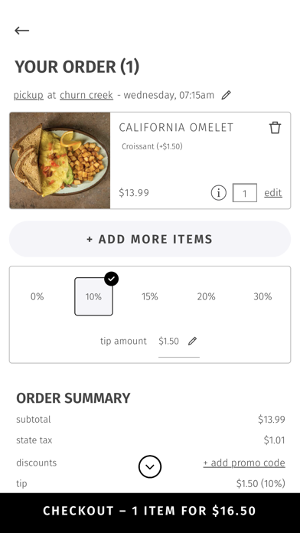Change the churn creek location

coord(86,95)
